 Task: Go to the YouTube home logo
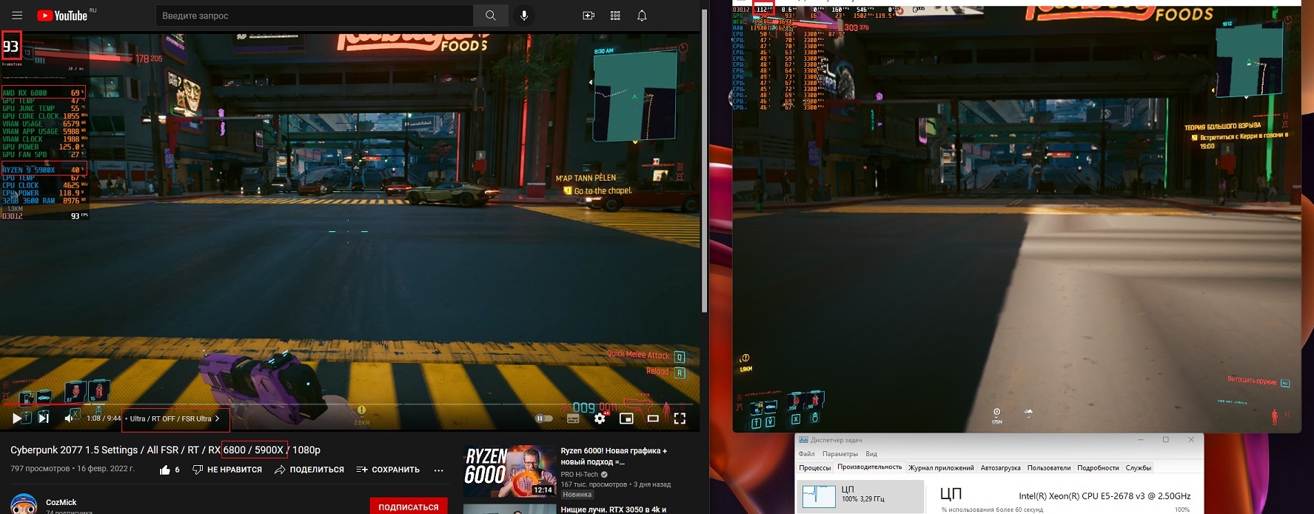click(x=62, y=16)
